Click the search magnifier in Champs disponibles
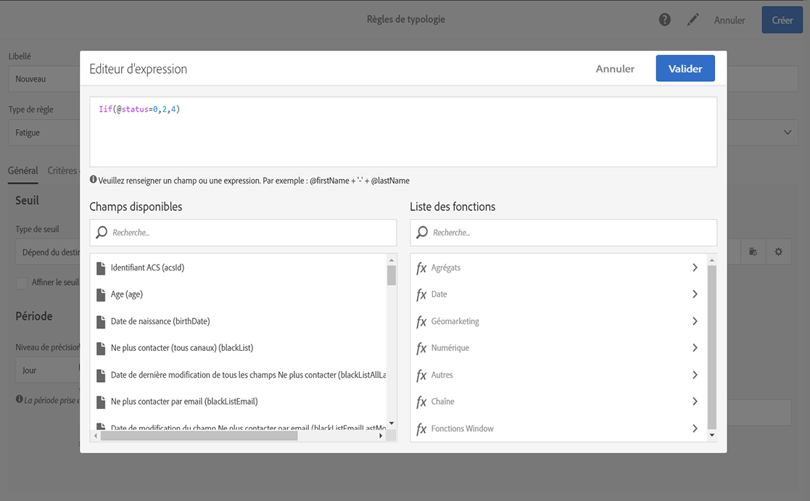This screenshot has height=501, width=810. pos(101,233)
